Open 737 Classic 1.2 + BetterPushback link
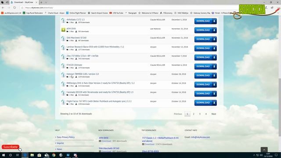This screenshot has height=158, width=281. [160, 140]
